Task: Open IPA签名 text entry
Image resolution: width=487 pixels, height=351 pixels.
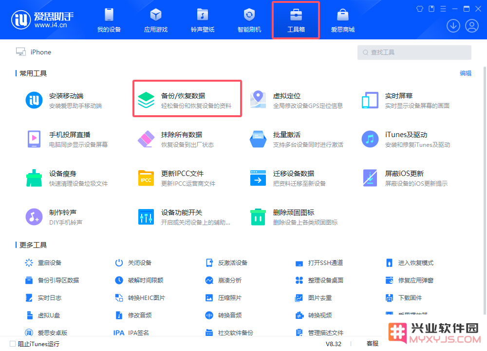Action: [138, 333]
